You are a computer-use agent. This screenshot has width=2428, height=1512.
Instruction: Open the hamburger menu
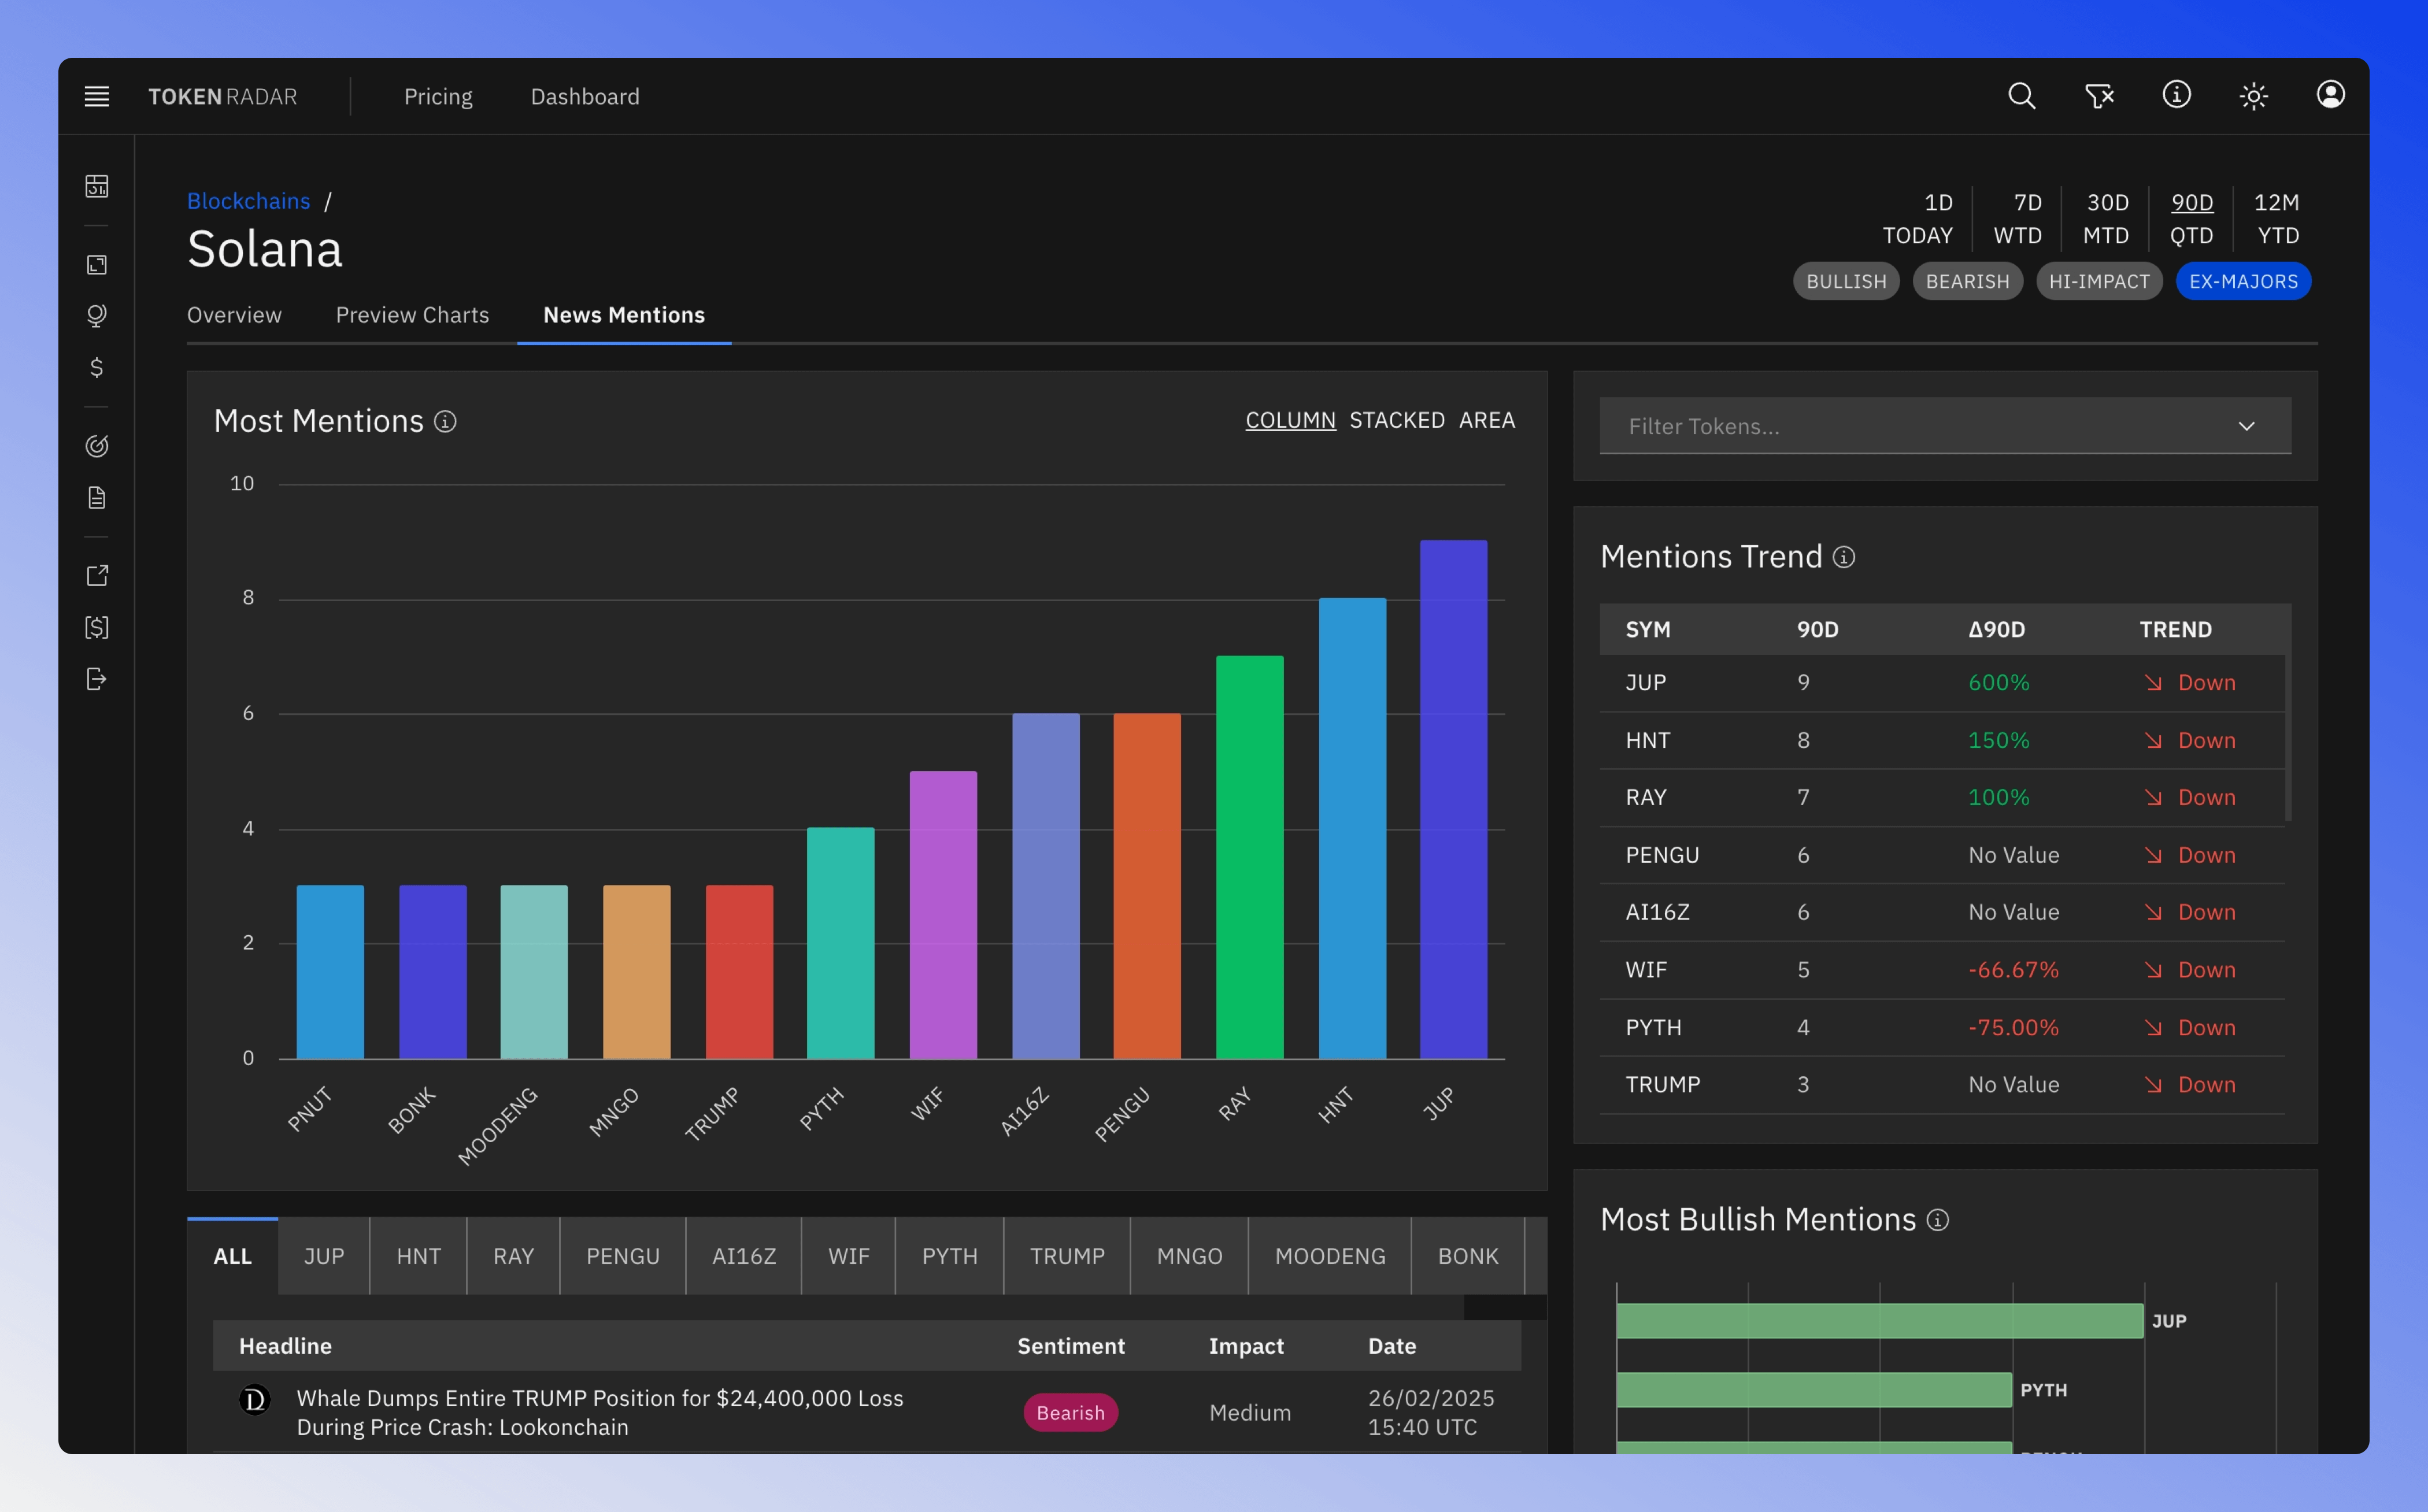[x=96, y=96]
